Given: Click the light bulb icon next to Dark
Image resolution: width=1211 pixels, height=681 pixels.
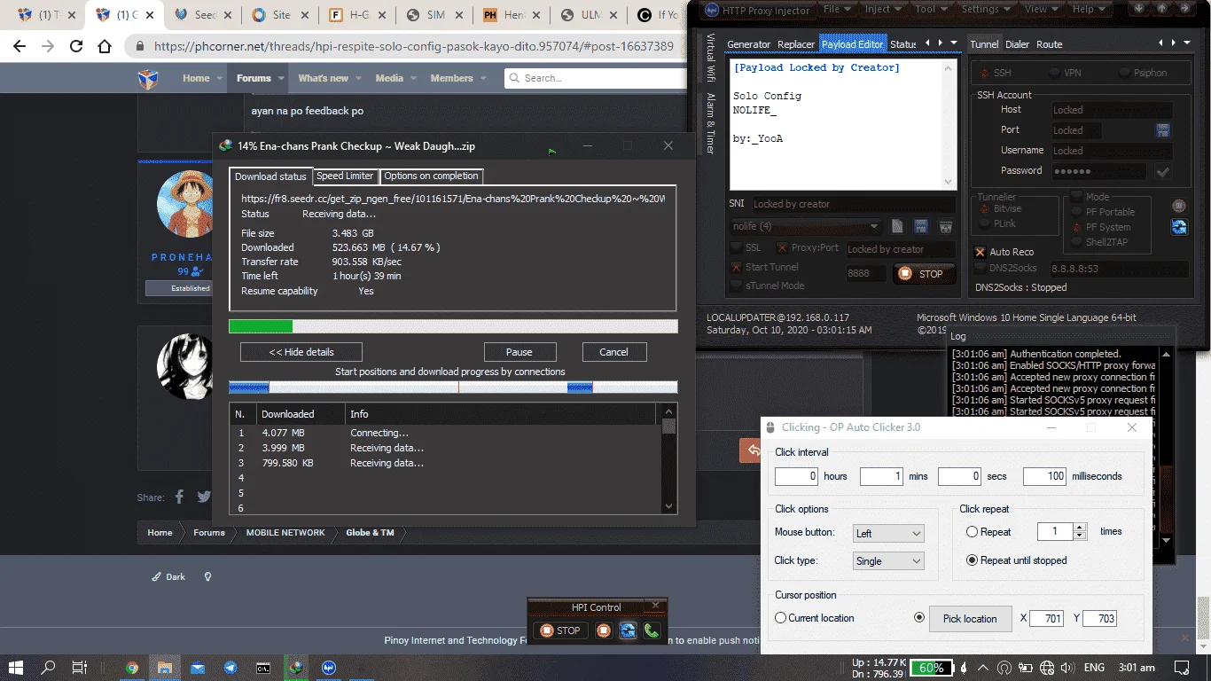Looking at the screenshot, I should click(207, 576).
